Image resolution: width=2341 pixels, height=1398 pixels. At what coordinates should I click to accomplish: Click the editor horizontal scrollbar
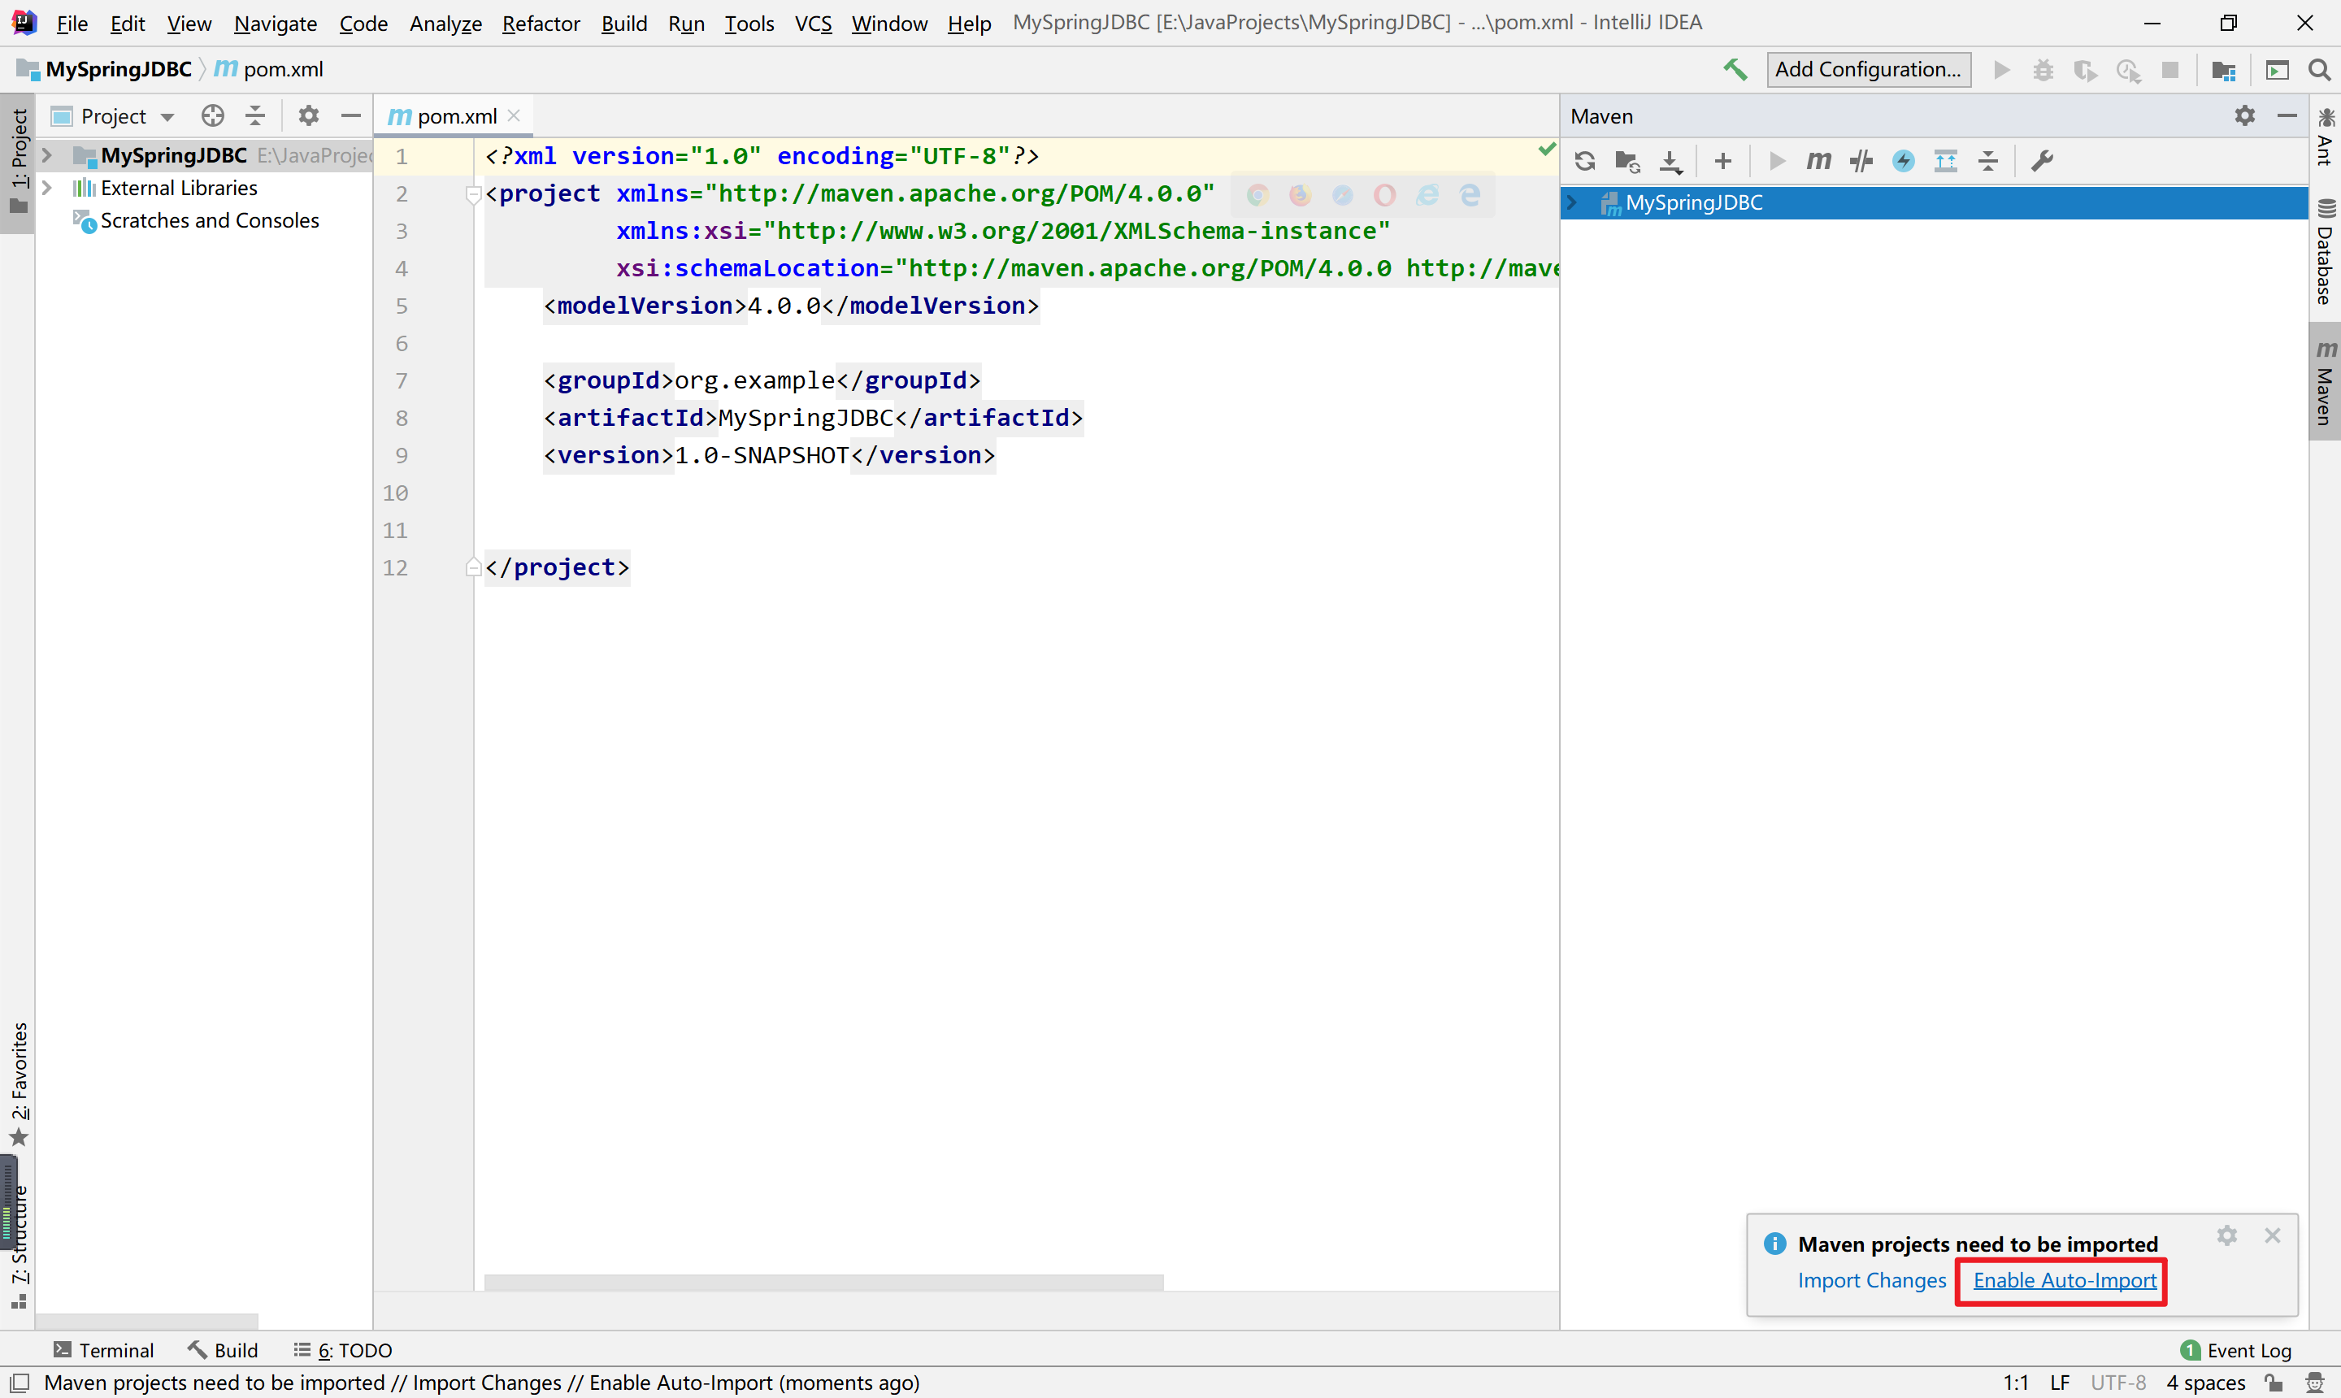tap(823, 1282)
